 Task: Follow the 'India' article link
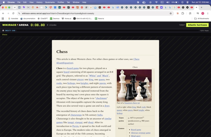tap(100, 115)
